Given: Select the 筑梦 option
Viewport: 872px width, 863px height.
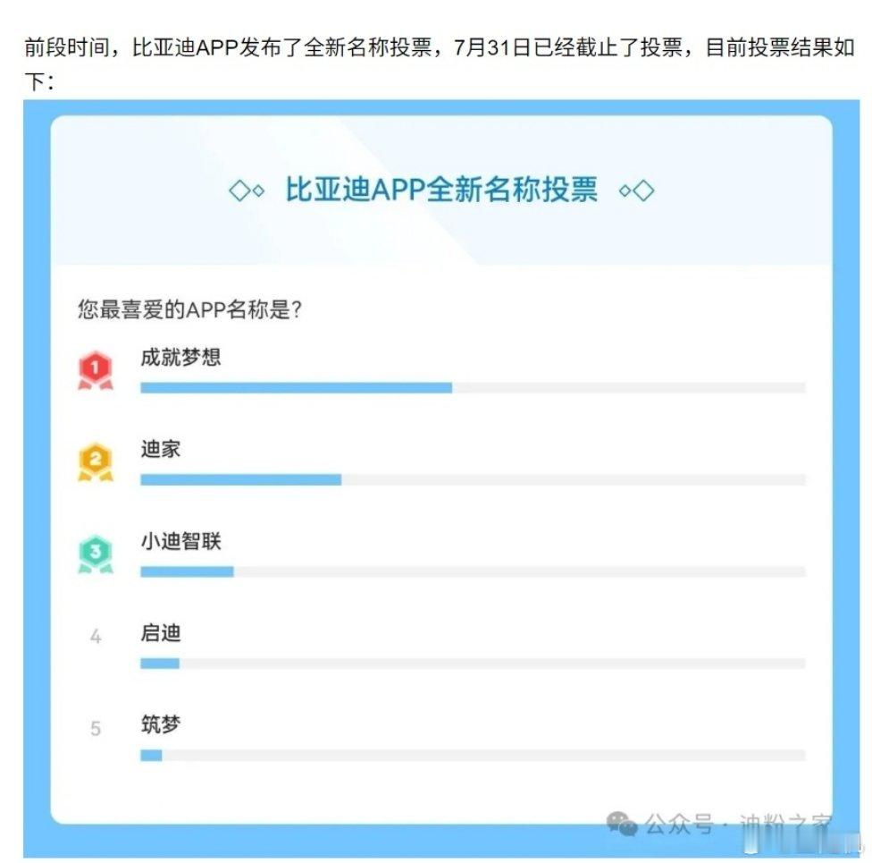Looking at the screenshot, I should pyautogui.click(x=160, y=724).
